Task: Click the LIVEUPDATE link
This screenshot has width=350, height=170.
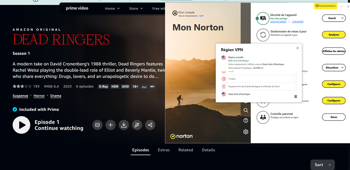Action: pos(297,22)
